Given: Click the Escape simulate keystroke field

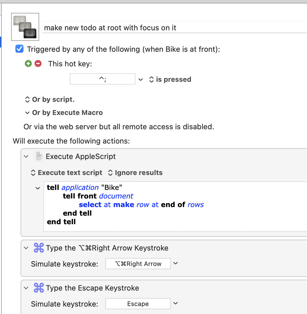Looking at the screenshot, I should point(138,304).
